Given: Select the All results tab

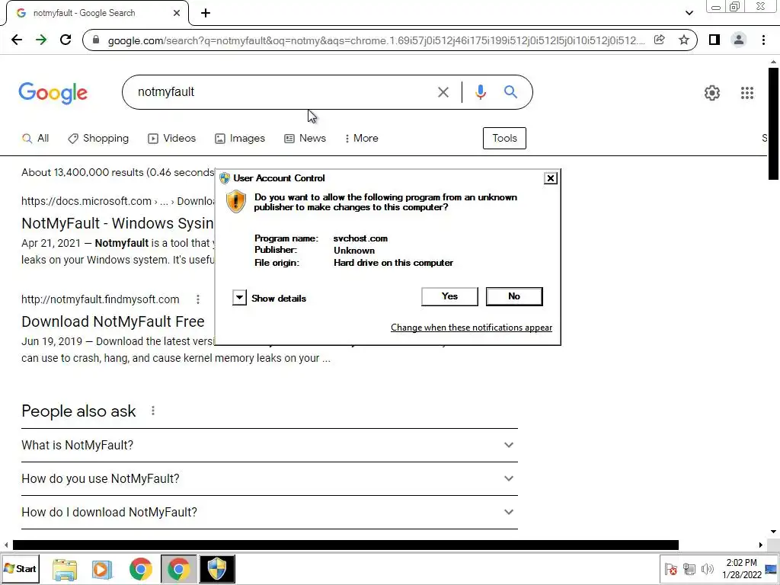Looking at the screenshot, I should 35,139.
